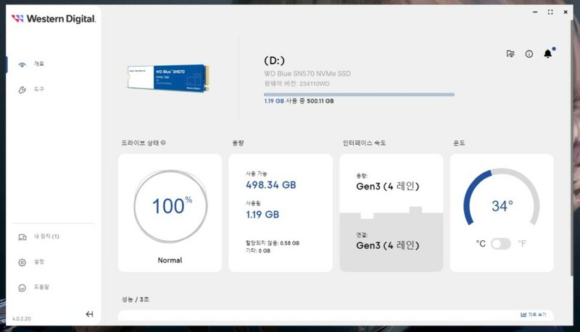Open notifications bell icon
580x332 pixels.
(548, 54)
